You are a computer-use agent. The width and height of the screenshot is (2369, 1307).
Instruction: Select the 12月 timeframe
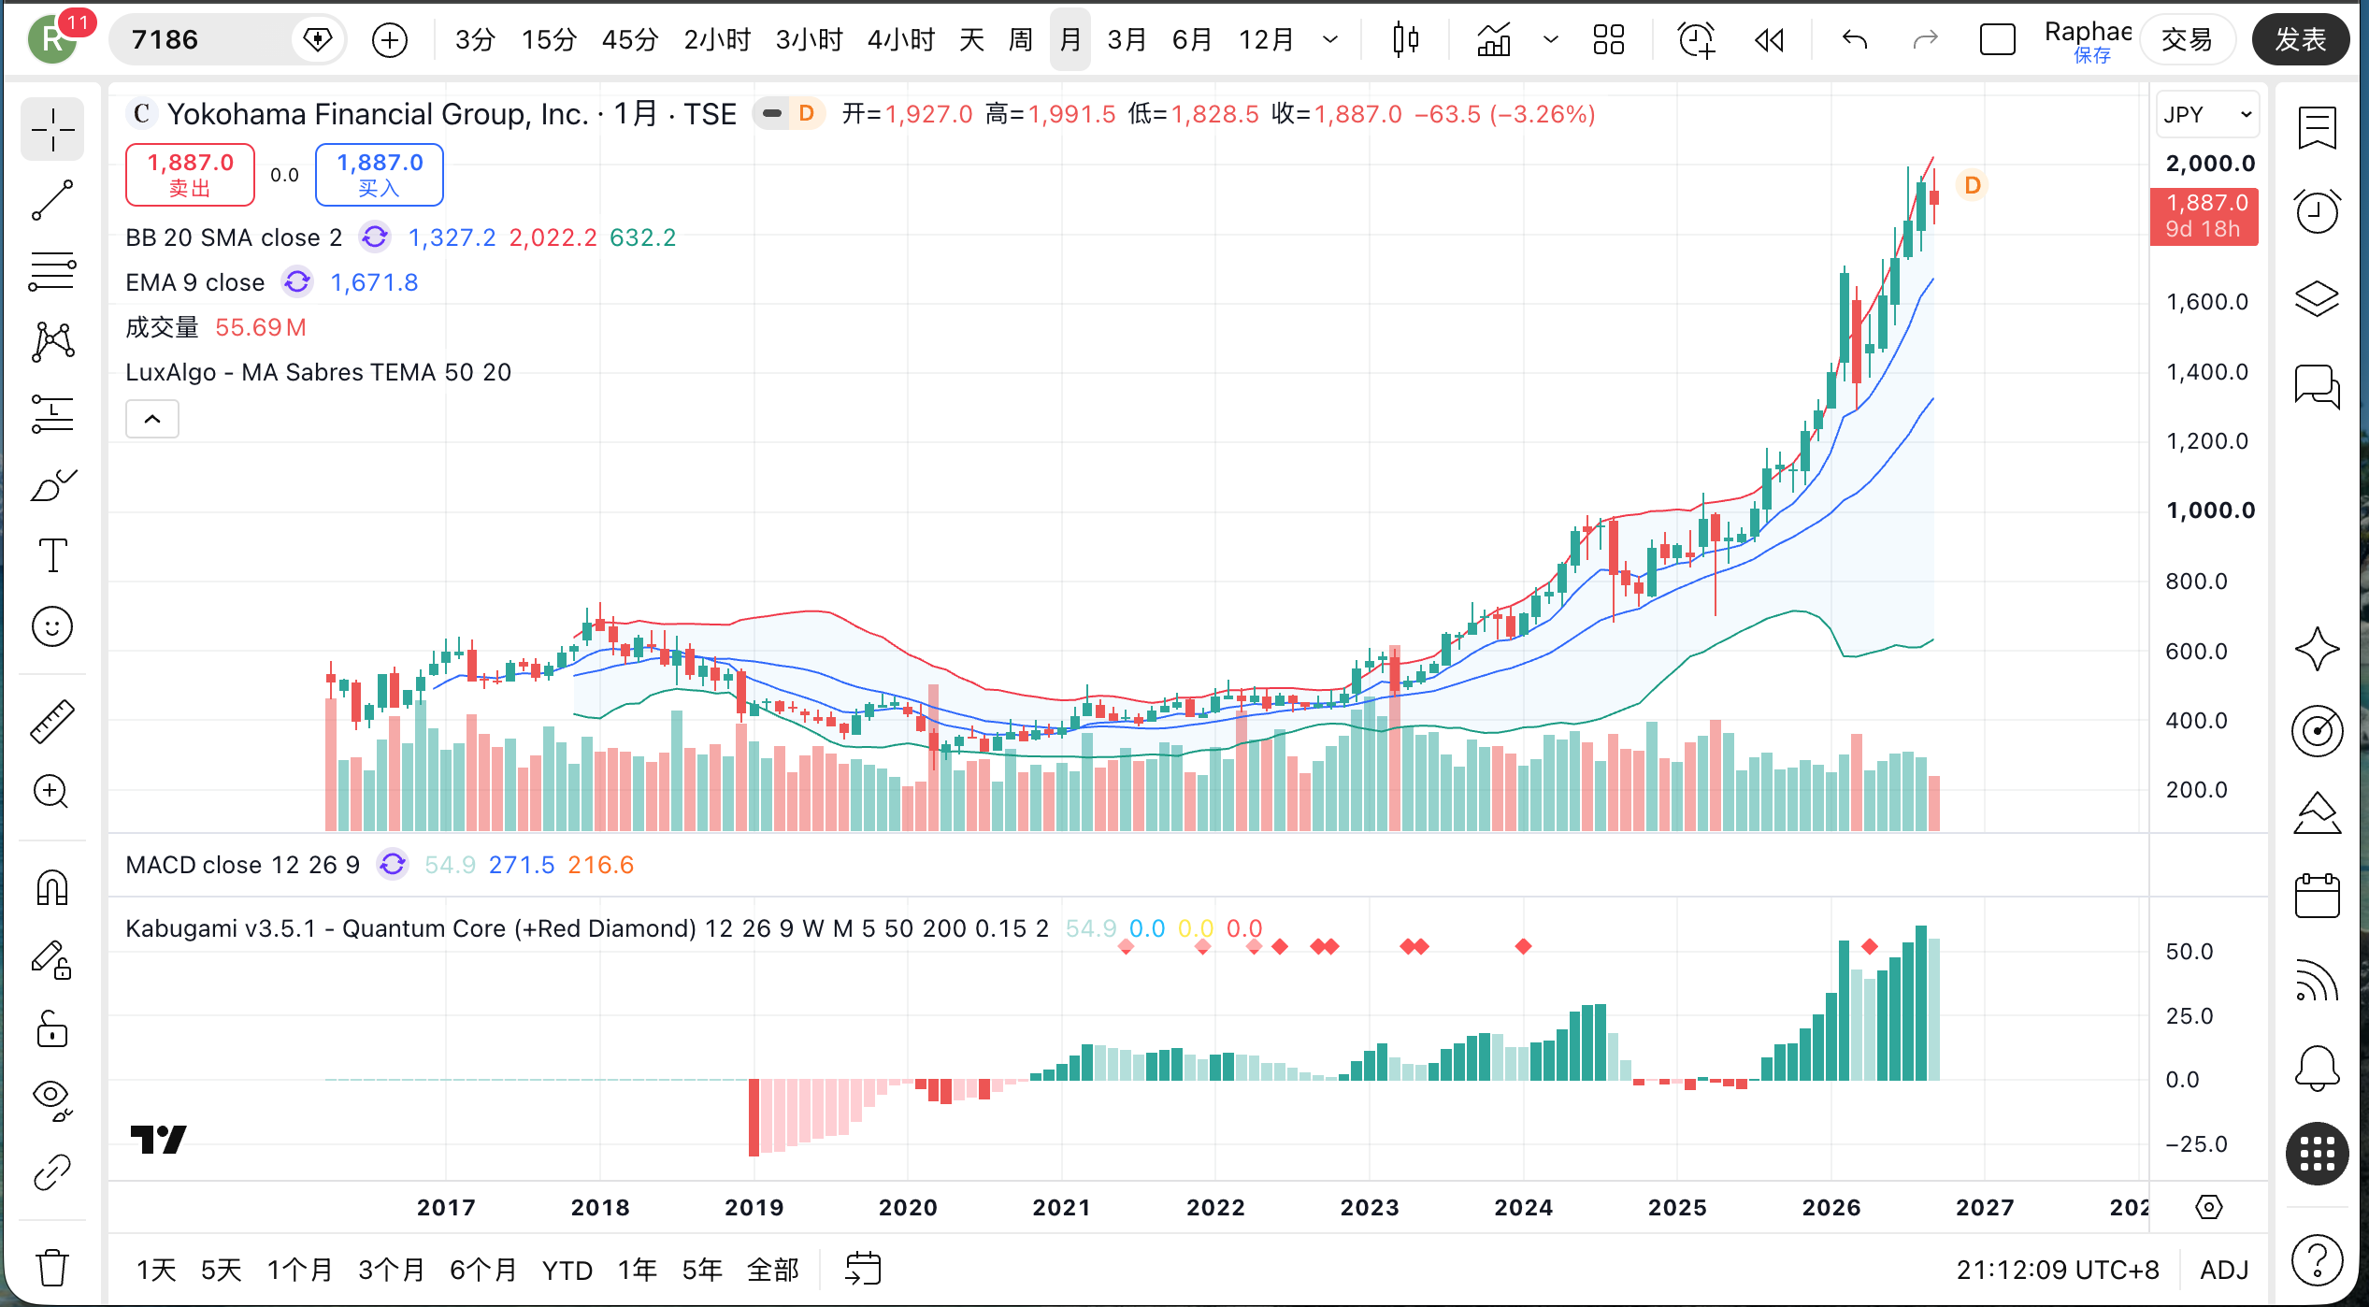[1267, 40]
